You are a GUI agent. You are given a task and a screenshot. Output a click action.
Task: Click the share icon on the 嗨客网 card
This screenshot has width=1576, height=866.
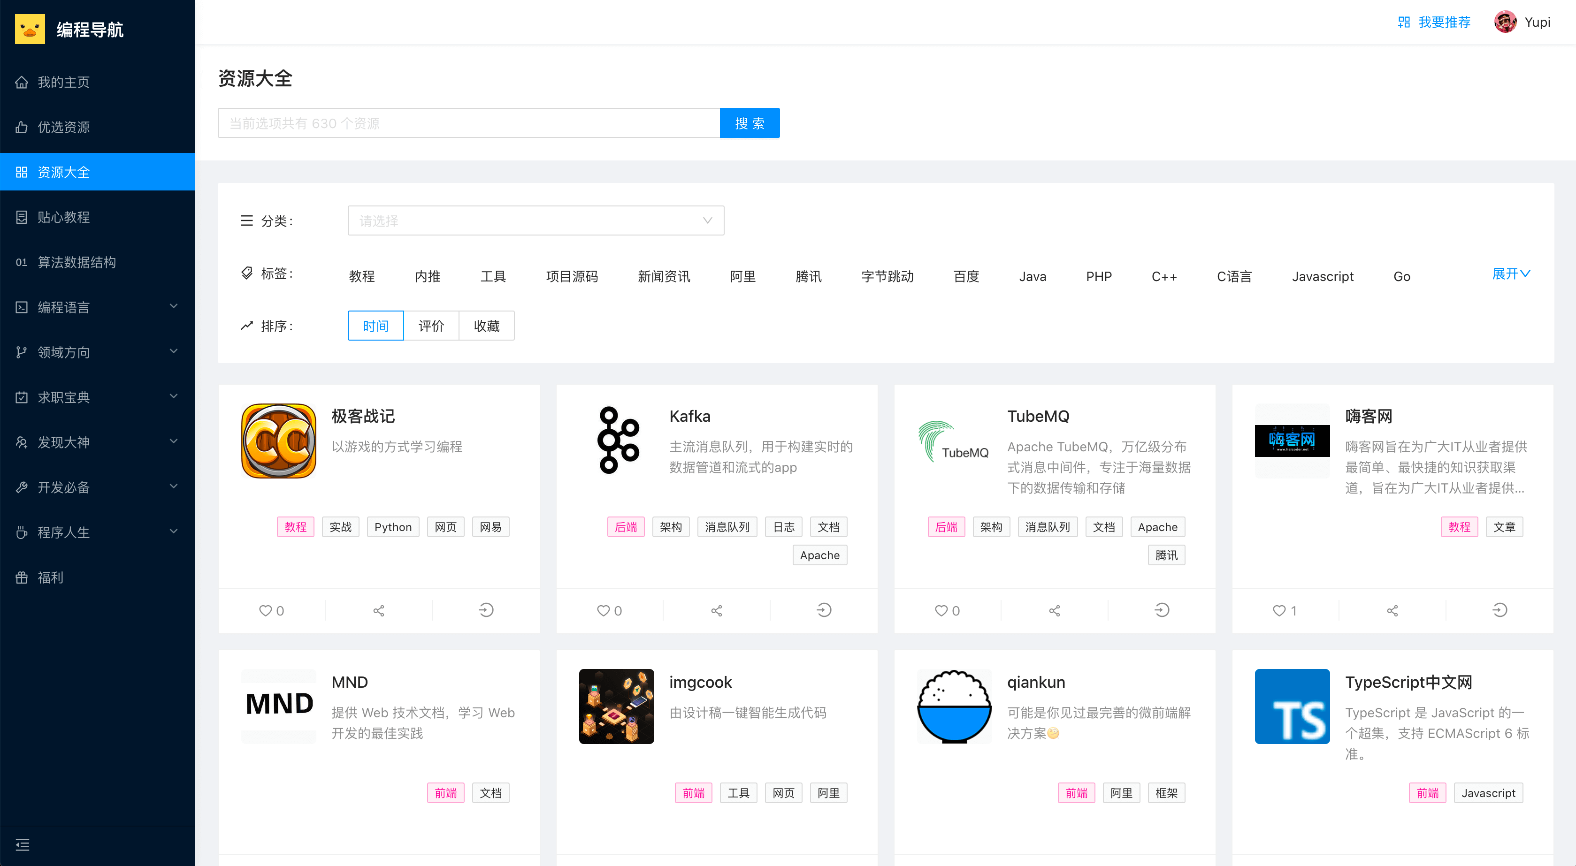tap(1392, 610)
